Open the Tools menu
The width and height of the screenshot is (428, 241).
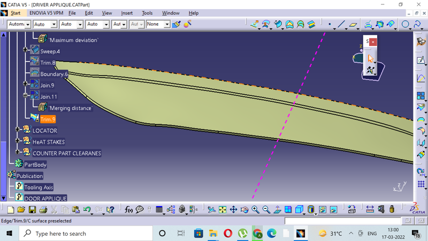147,13
